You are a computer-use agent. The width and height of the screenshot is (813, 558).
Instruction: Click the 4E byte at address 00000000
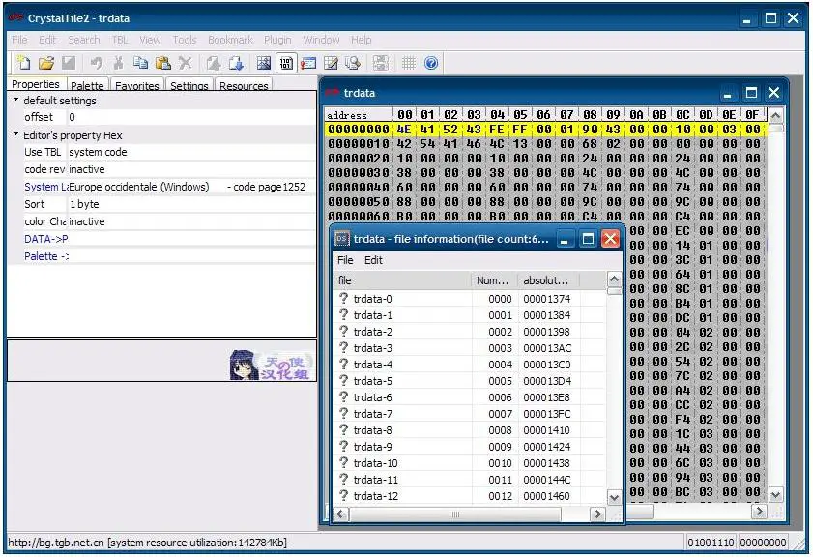click(404, 130)
